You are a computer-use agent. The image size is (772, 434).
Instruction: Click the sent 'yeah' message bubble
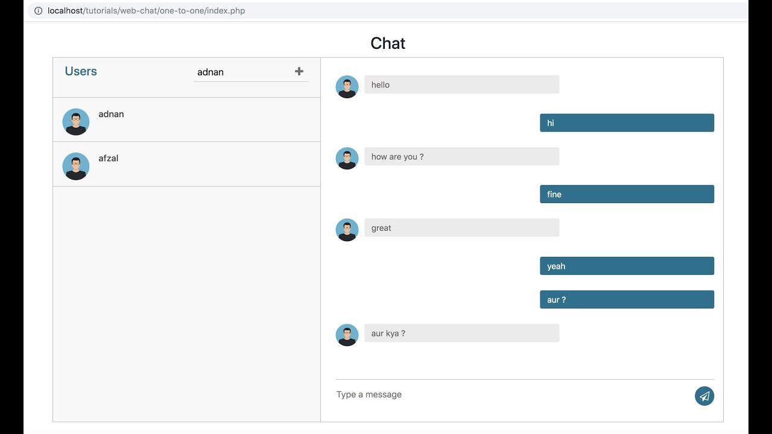[x=627, y=266]
